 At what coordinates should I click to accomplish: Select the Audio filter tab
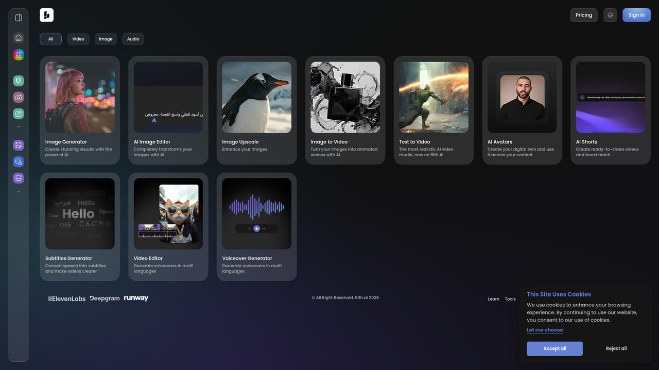[133, 39]
